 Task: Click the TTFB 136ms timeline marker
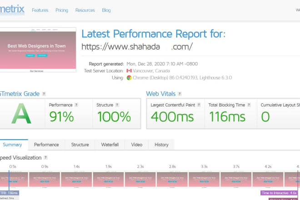[9, 193]
